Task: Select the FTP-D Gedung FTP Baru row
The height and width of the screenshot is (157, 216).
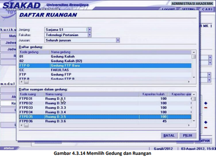Action: coord(105,65)
